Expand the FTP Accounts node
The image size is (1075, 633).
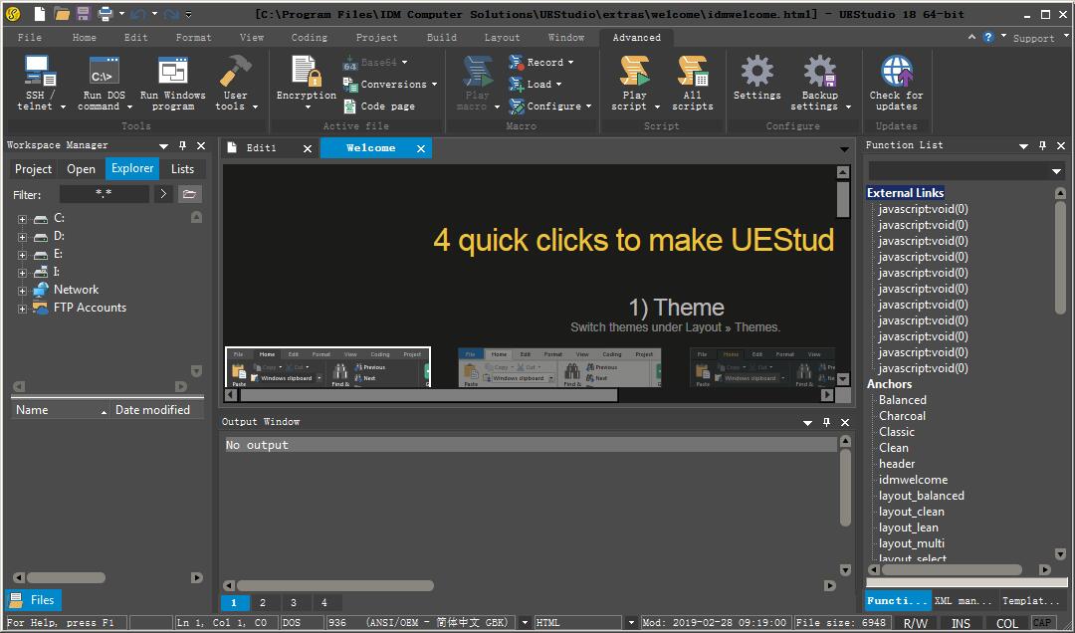click(23, 309)
